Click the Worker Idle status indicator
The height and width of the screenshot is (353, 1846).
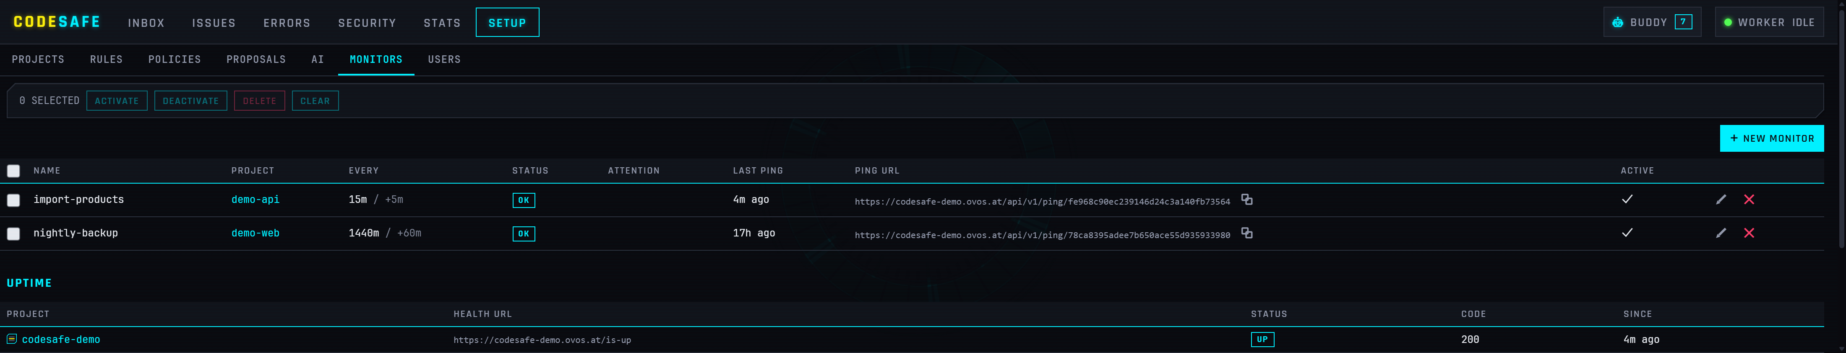pos(1769,22)
